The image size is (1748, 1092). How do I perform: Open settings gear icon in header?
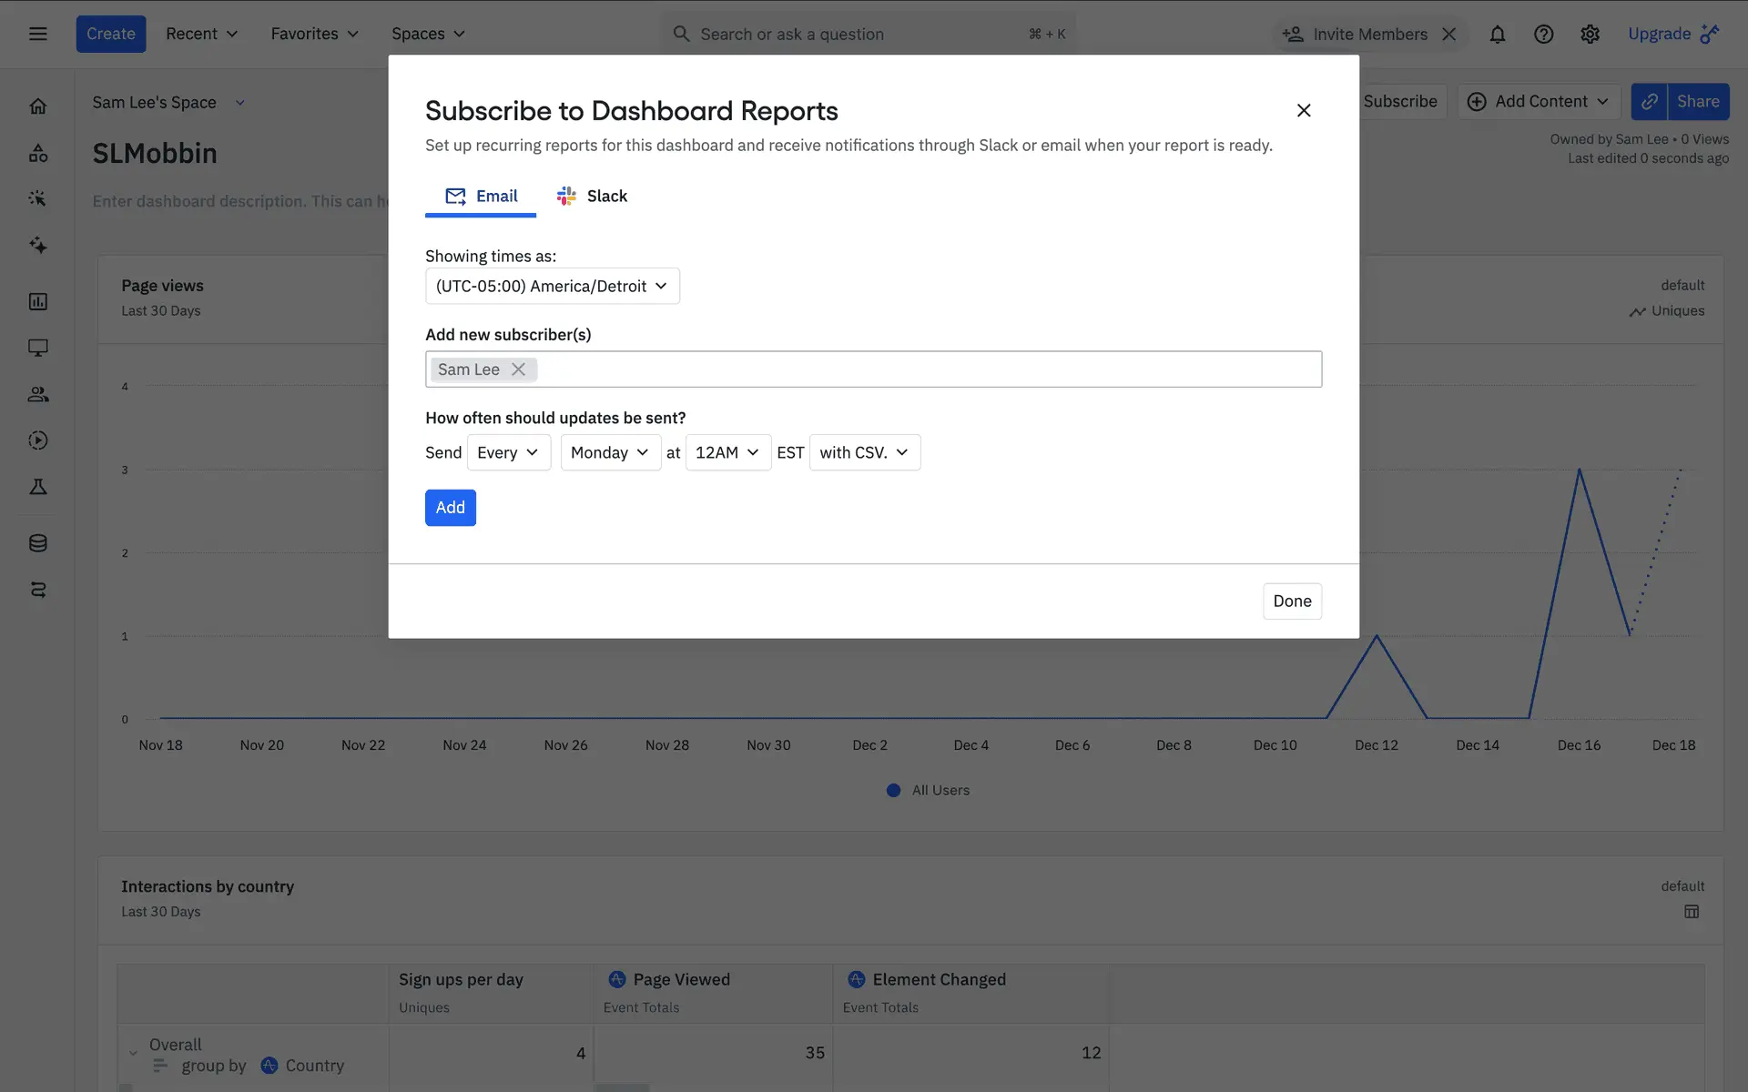[x=1590, y=34]
